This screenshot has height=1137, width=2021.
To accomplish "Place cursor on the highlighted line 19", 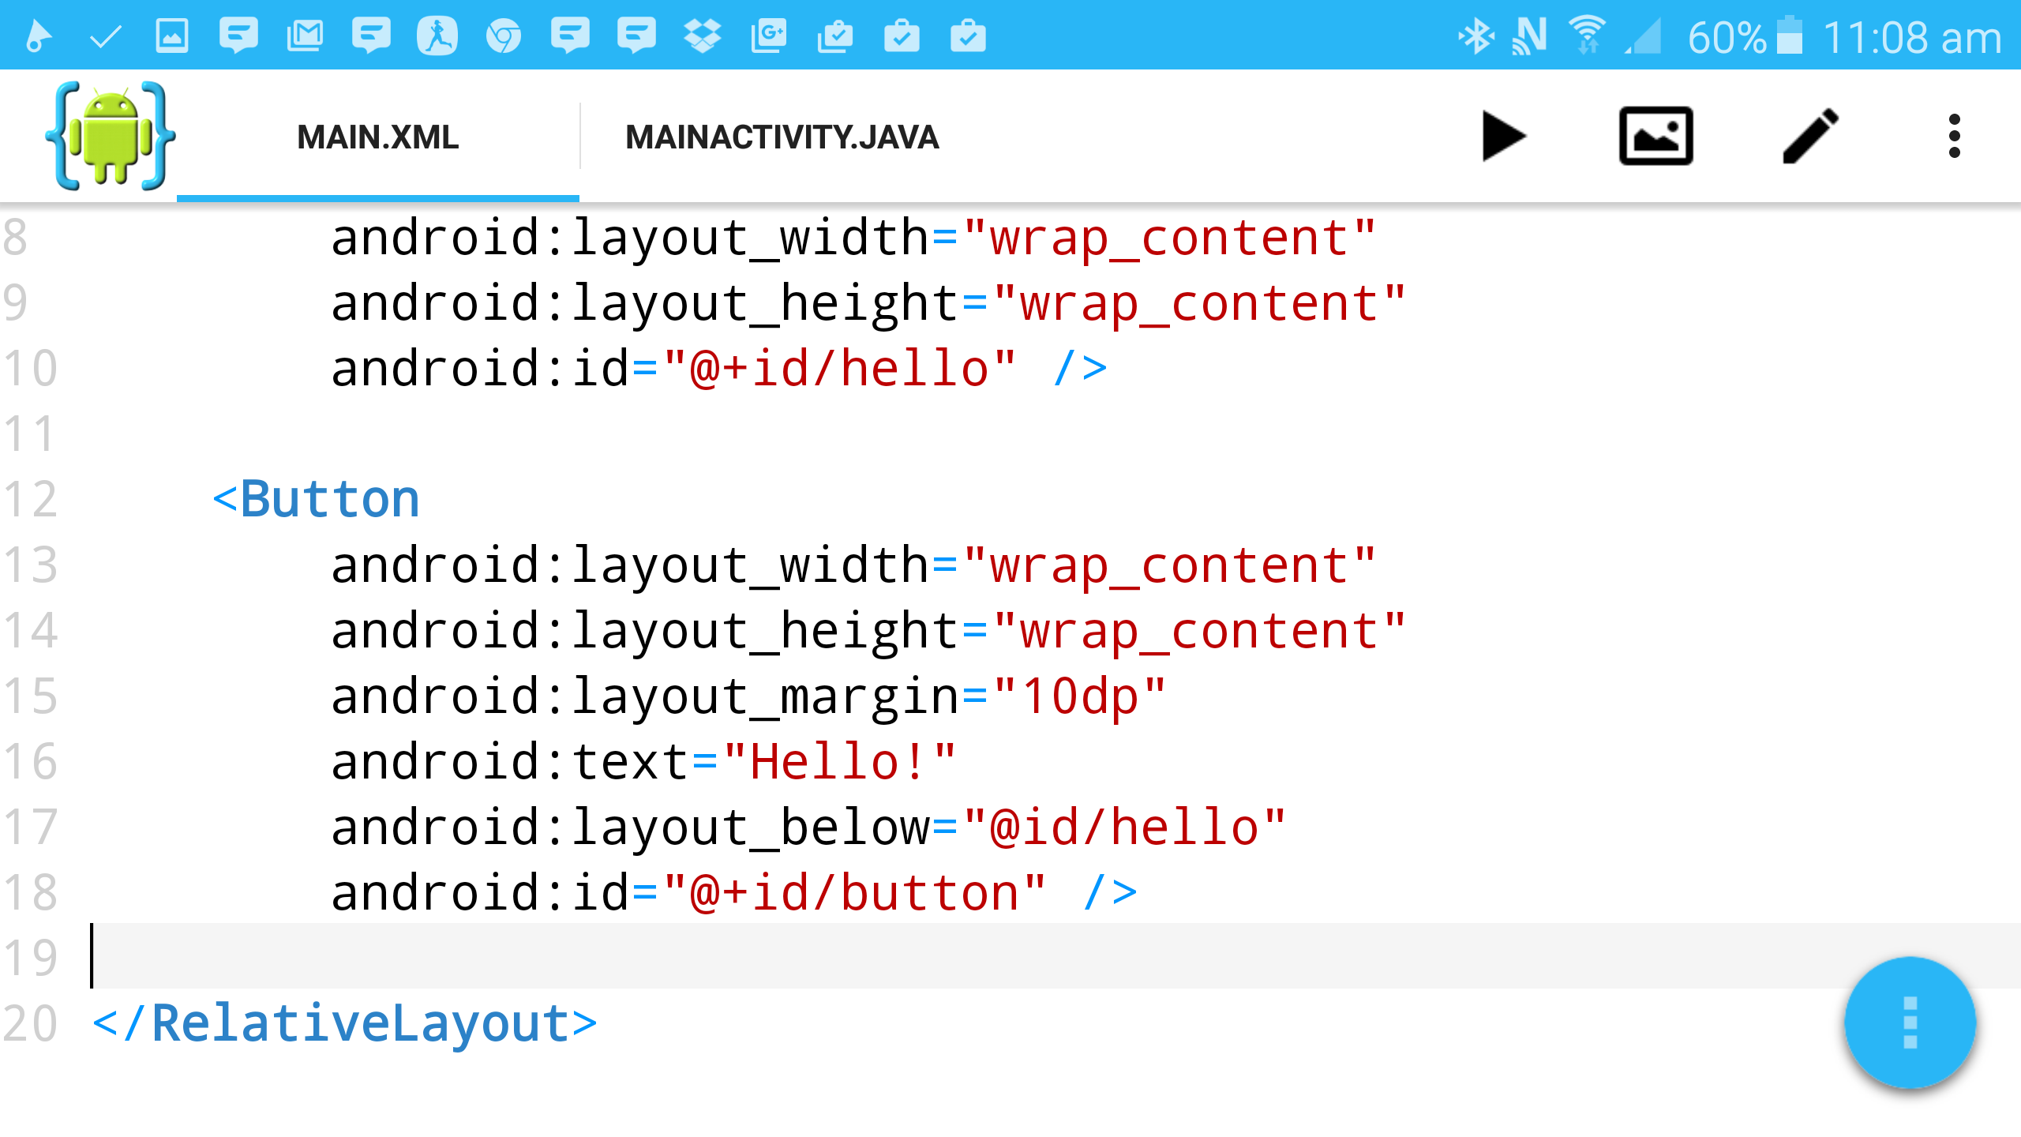I will 1056,957.
